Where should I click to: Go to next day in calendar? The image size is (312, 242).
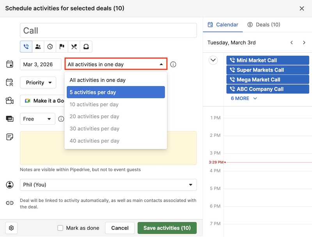click(304, 42)
